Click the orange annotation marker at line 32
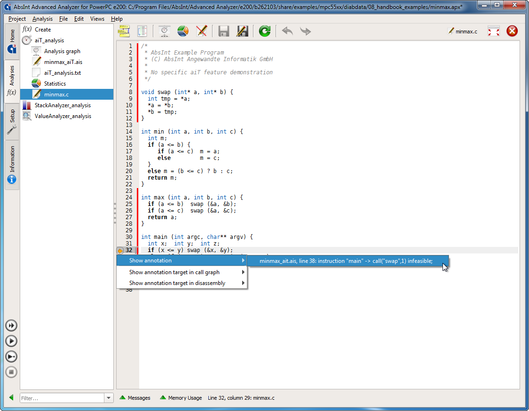Screen dimensions: 529x411 [120, 250]
